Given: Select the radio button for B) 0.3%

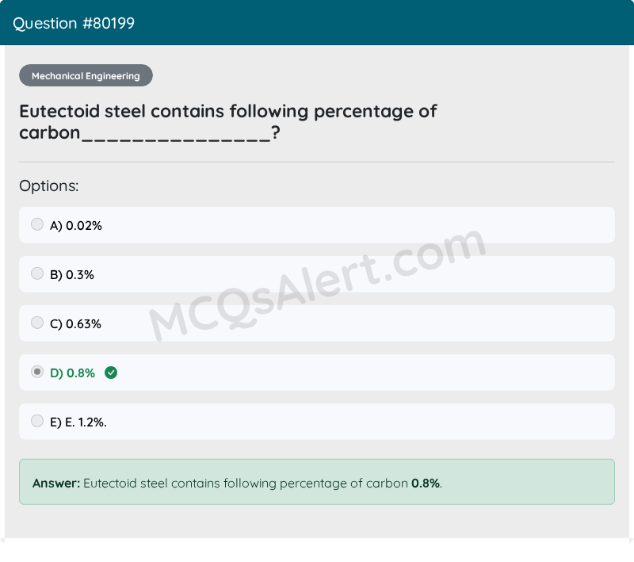Looking at the screenshot, I should [x=37, y=273].
